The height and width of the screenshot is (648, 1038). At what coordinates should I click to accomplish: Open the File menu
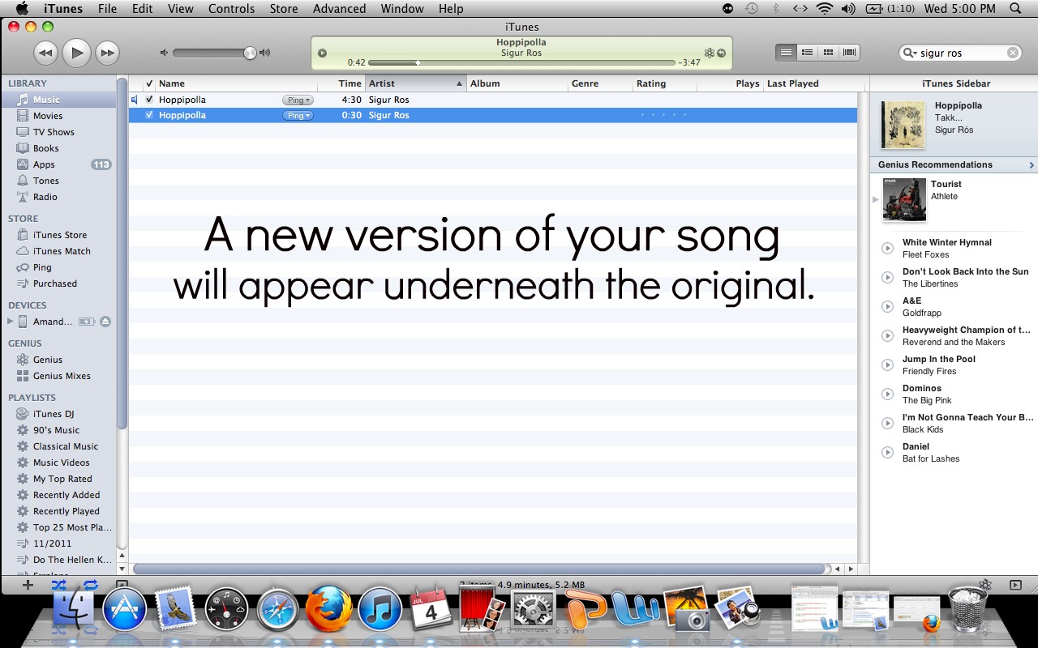(x=107, y=9)
